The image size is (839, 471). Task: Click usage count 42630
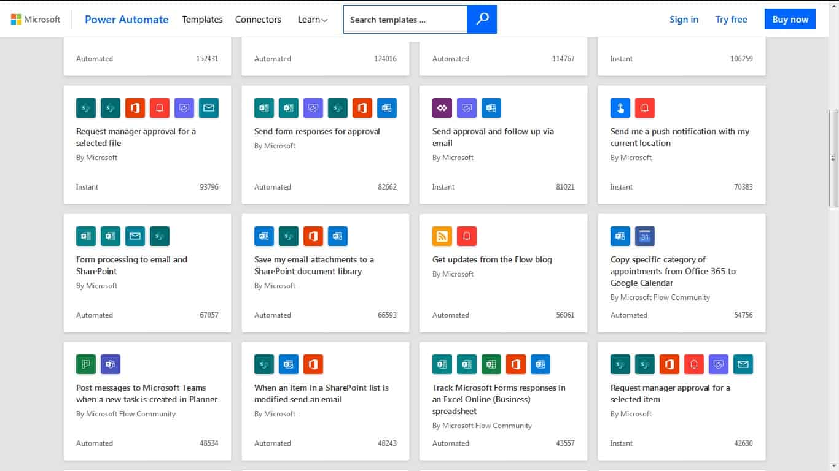point(743,443)
